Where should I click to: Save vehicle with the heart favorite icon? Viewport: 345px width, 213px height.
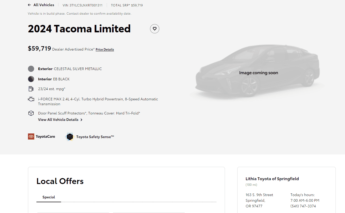click(155, 29)
